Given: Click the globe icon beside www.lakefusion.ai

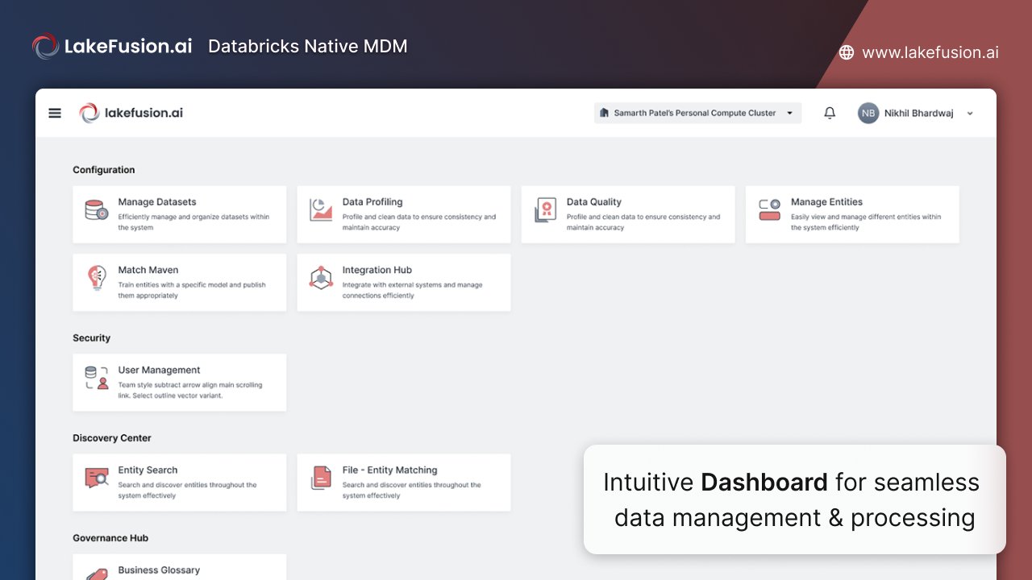Looking at the screenshot, I should (x=847, y=52).
